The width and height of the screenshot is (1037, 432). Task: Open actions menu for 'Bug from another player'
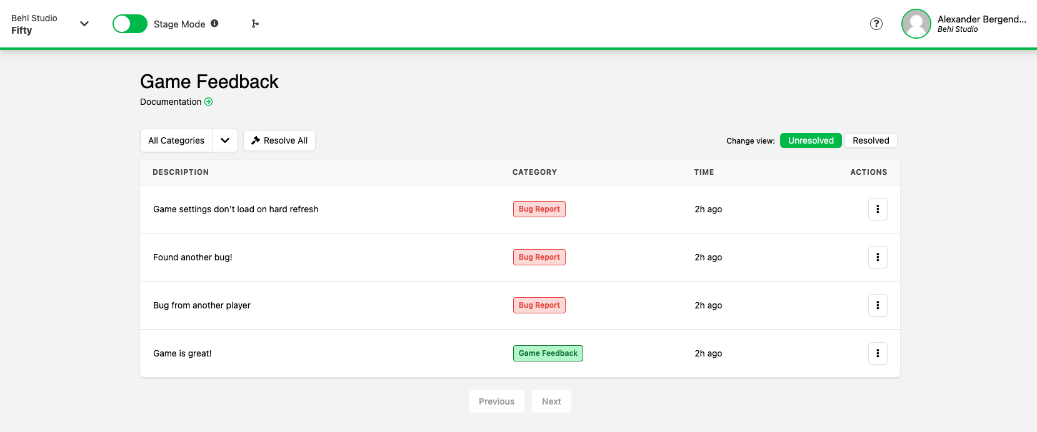point(878,305)
